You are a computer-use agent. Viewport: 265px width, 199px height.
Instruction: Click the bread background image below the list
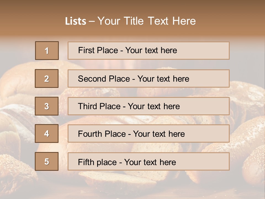coord(132,185)
